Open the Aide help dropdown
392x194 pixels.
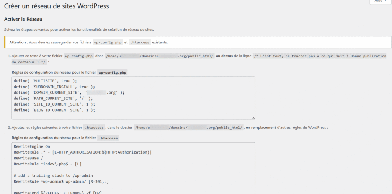380,1
